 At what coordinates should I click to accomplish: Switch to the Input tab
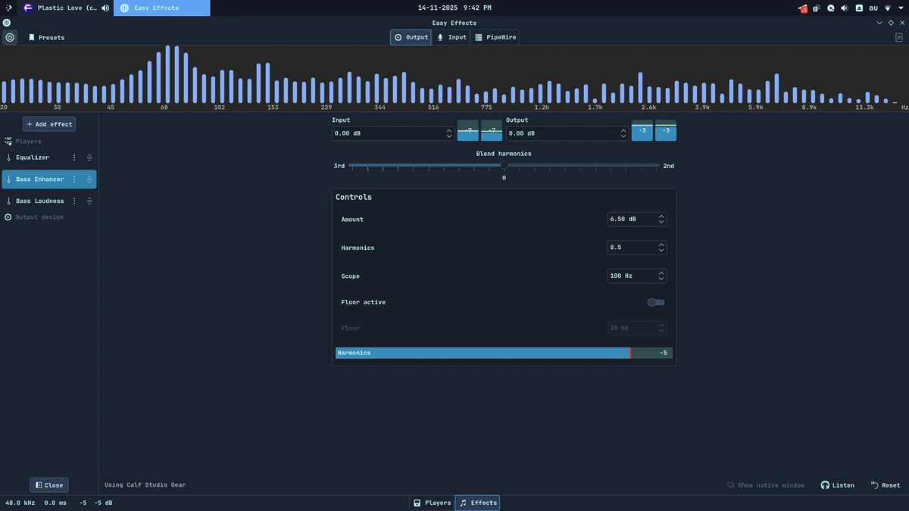pos(451,37)
